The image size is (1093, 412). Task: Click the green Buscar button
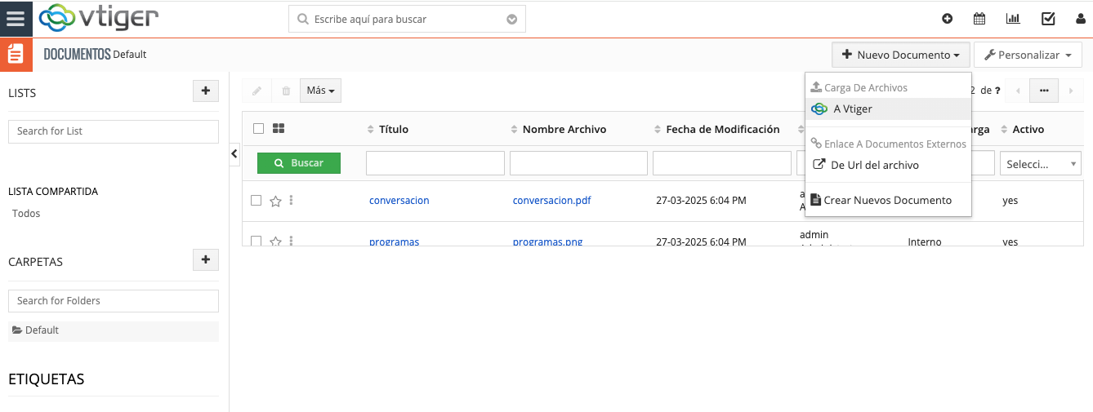[299, 163]
